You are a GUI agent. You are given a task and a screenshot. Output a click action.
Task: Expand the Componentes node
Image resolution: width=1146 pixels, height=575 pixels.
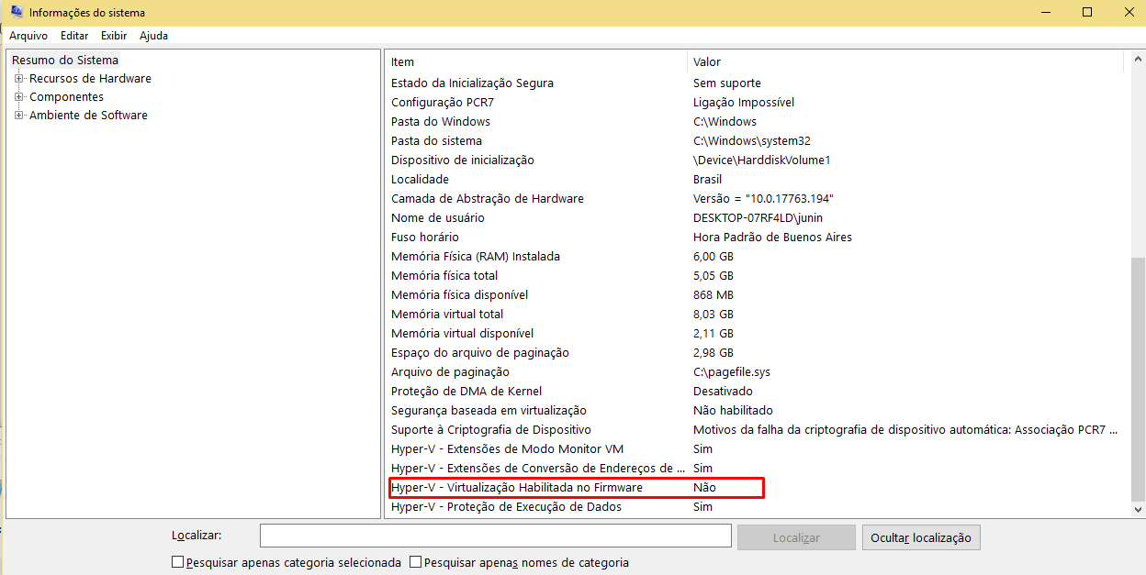pos(18,97)
